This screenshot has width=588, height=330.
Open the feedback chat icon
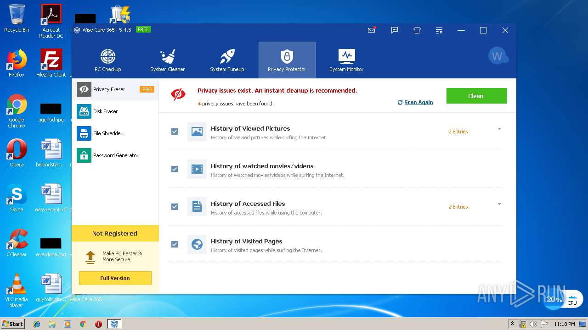(x=395, y=30)
